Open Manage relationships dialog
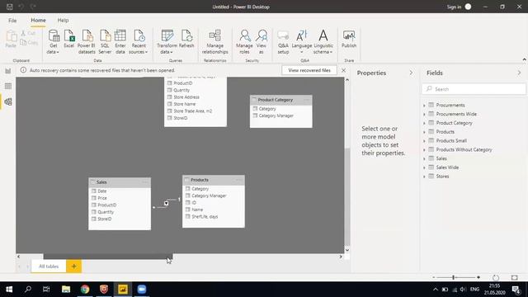The height and width of the screenshot is (297, 528). point(214,42)
